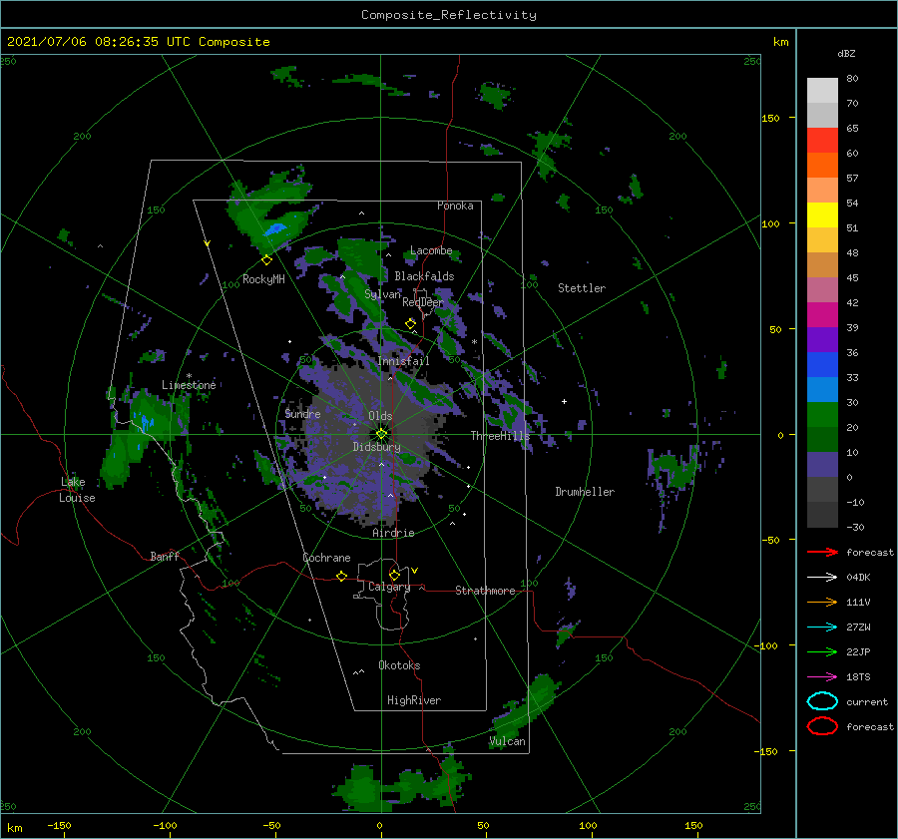898x839 pixels.
Task: Click the 'Vulcan' city label
Action: click(507, 741)
